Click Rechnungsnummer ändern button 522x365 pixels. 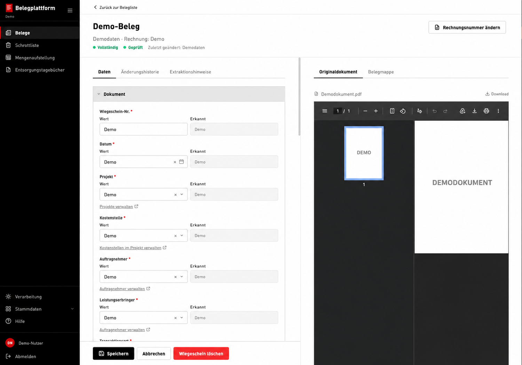click(x=467, y=27)
